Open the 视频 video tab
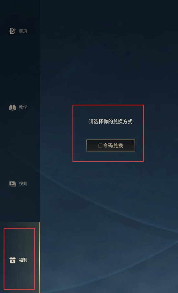This screenshot has width=178, height=293. (20, 184)
